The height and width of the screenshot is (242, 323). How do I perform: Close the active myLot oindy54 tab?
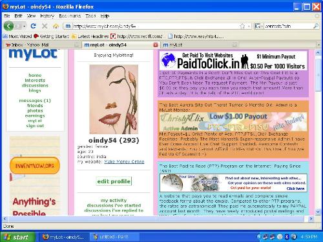tap(156, 45)
